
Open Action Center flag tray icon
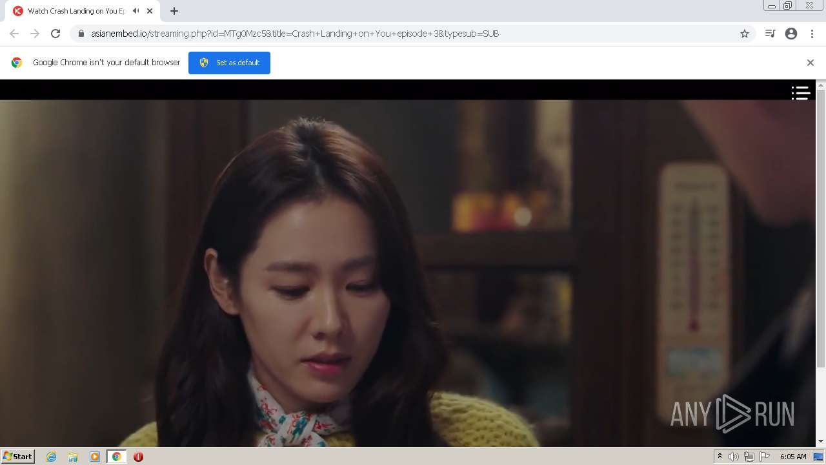[765, 457]
